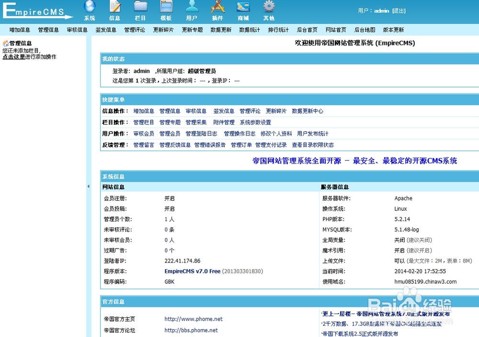Open 管理专题 quick link
This screenshot has width=479, height=337.
[170, 122]
